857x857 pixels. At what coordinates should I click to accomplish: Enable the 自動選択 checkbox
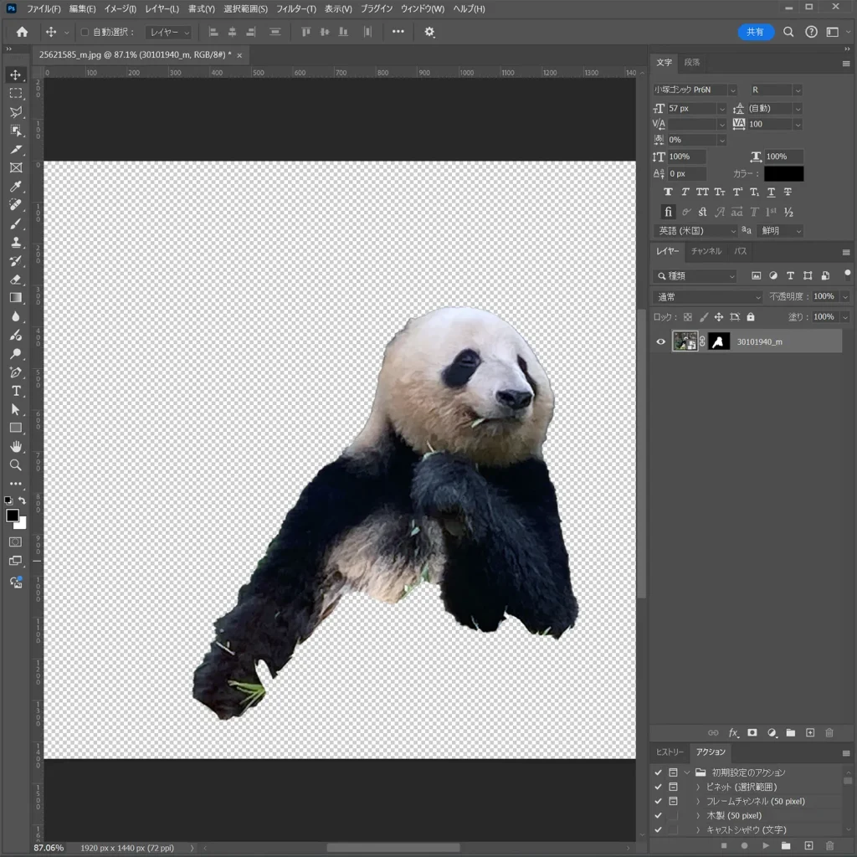84,32
